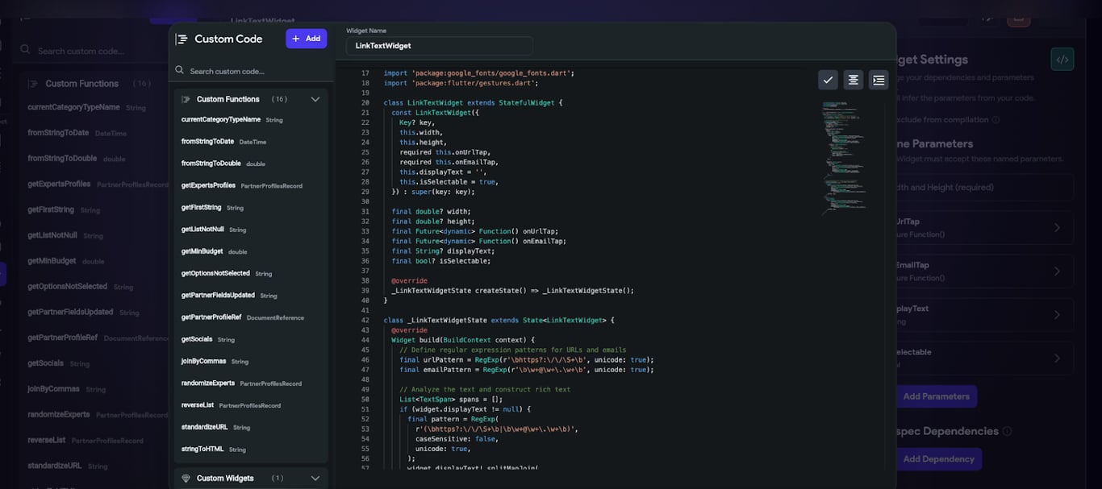
Task: Click 'this.isSelectable = true,' code line
Action: pyautogui.click(x=449, y=182)
